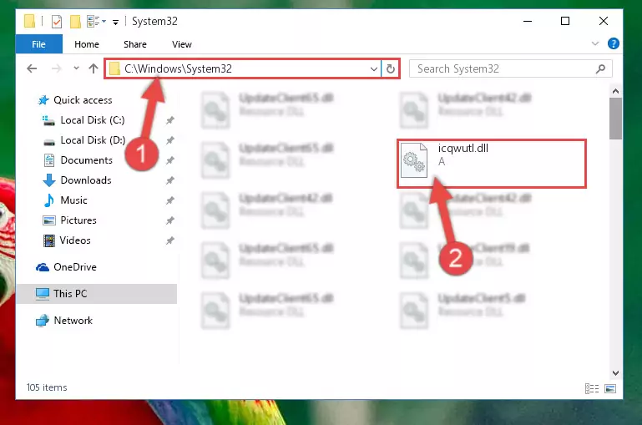
Task: Click the pin icon beside Music
Action: (x=170, y=200)
